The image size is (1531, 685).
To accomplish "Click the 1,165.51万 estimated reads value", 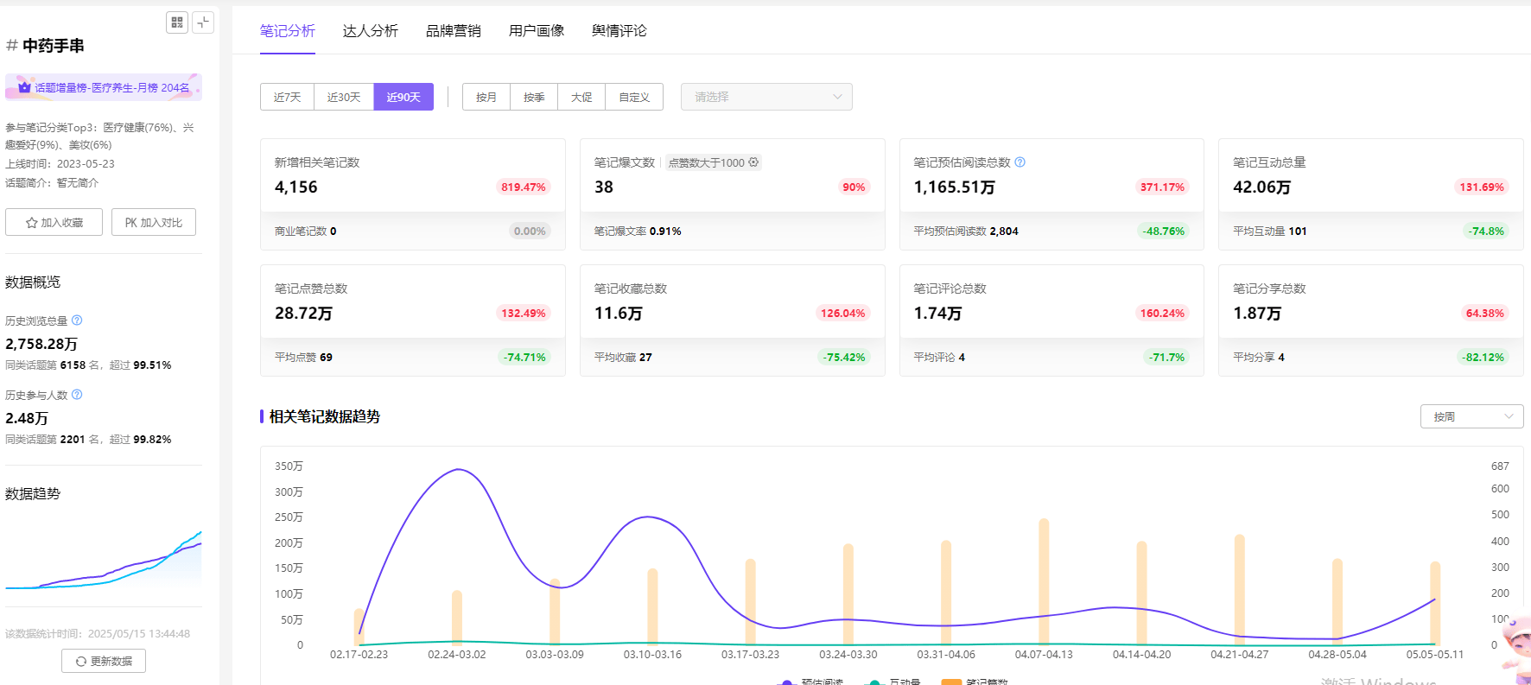I will point(955,187).
